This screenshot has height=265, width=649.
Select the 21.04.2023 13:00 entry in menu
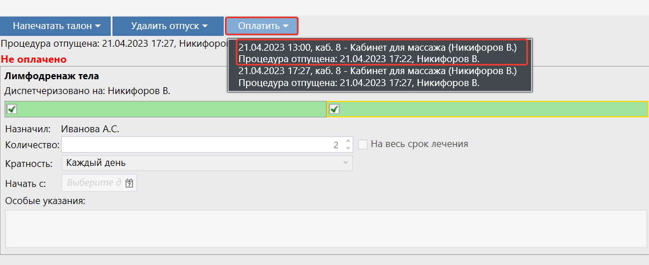point(377,52)
